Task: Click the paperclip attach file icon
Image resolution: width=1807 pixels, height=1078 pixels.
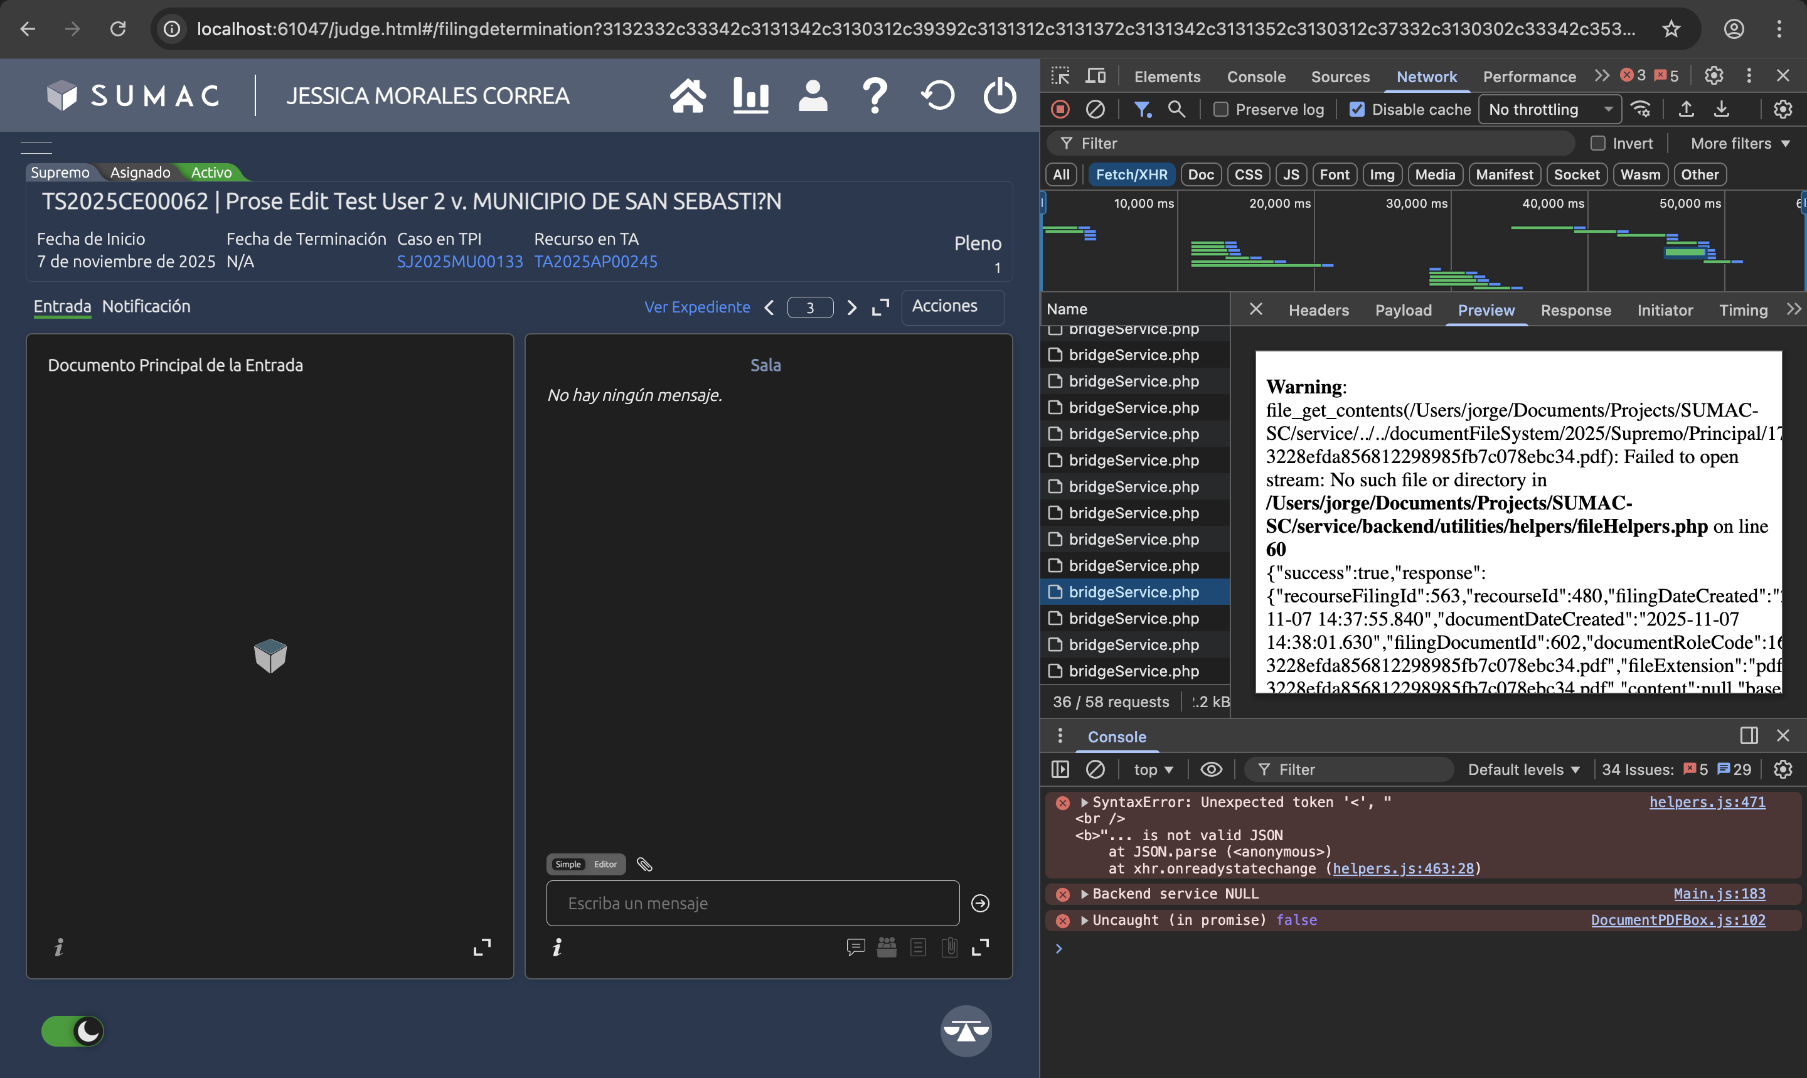Action: click(644, 865)
